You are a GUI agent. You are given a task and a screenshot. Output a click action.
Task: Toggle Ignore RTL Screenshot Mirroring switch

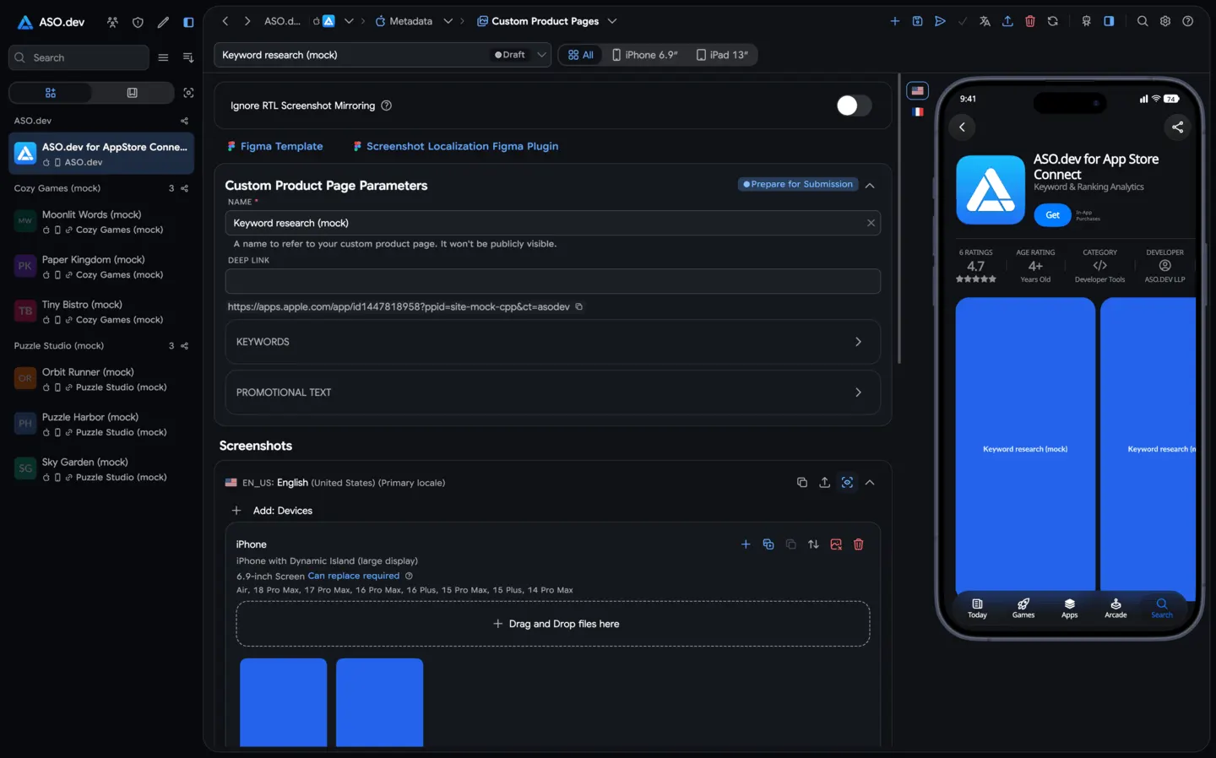854,106
